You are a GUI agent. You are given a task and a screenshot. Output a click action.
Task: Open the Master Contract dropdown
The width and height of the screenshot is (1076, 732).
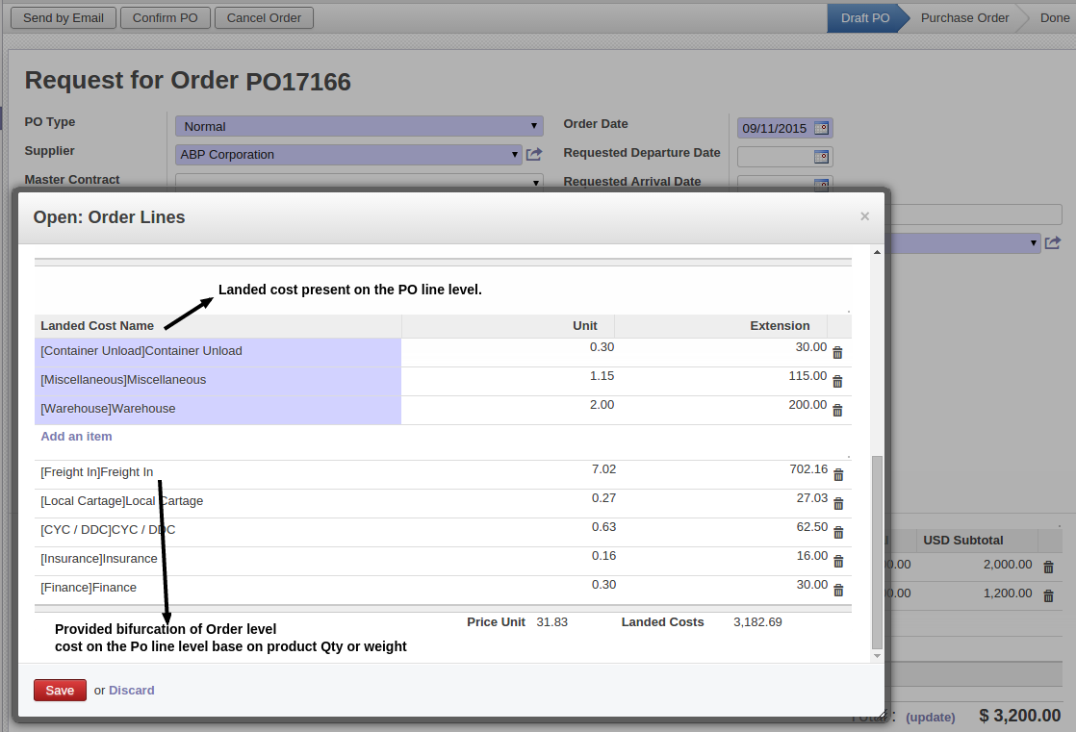(x=359, y=181)
